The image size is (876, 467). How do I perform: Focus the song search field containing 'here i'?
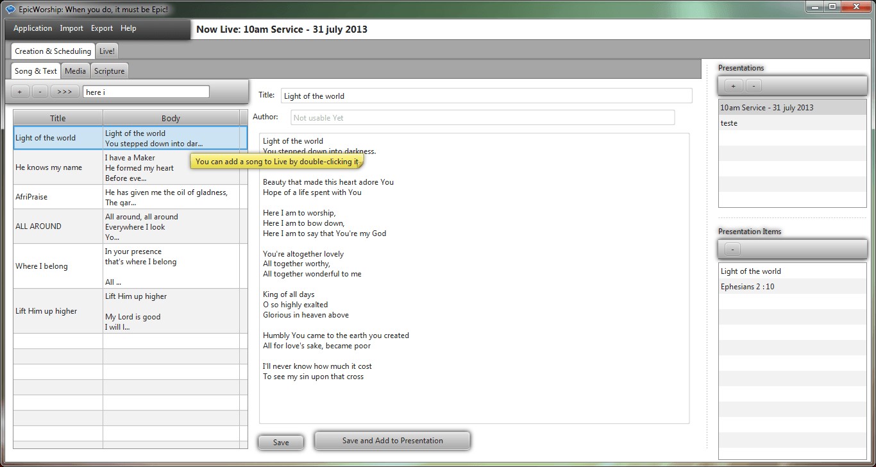pyautogui.click(x=146, y=92)
